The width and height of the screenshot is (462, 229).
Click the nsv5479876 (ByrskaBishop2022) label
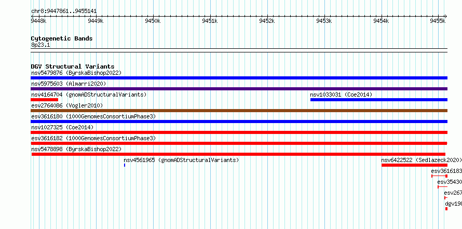76,73
